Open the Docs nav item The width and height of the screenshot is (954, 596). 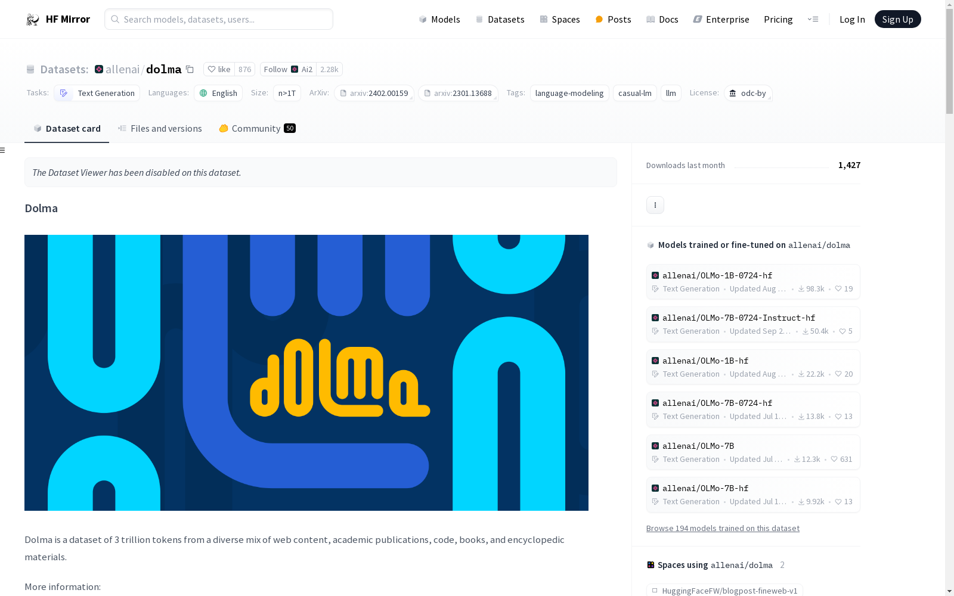[x=662, y=20]
